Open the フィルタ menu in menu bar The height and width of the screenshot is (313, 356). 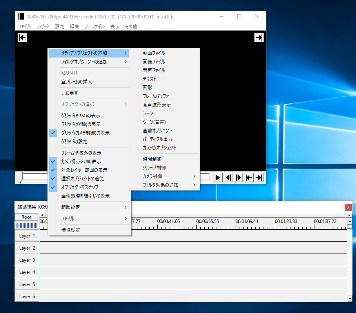pyautogui.click(x=43, y=27)
